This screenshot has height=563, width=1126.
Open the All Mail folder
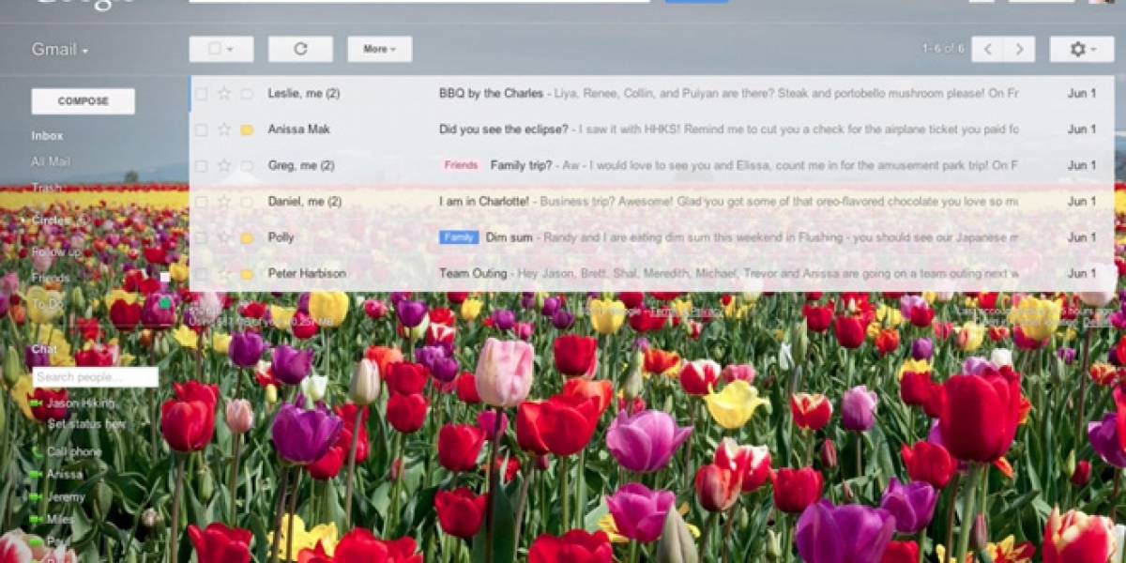point(51,161)
